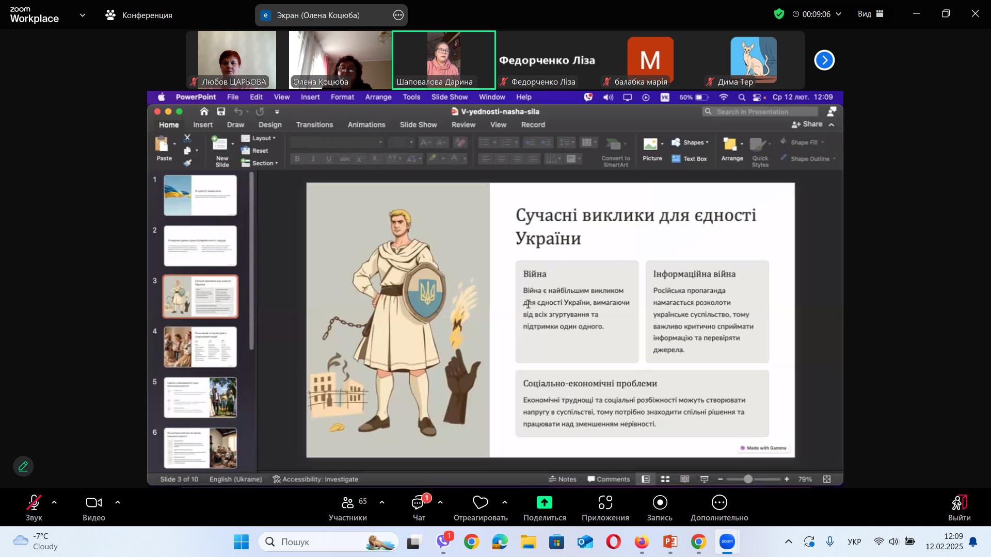Expand video options arrow next to Video

pyautogui.click(x=117, y=502)
